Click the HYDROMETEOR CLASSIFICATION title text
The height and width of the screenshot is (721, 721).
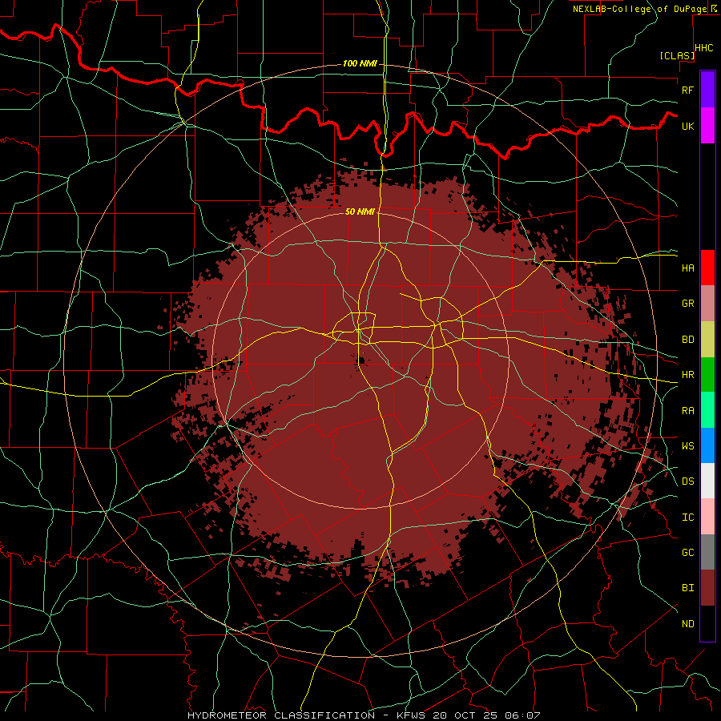click(281, 715)
